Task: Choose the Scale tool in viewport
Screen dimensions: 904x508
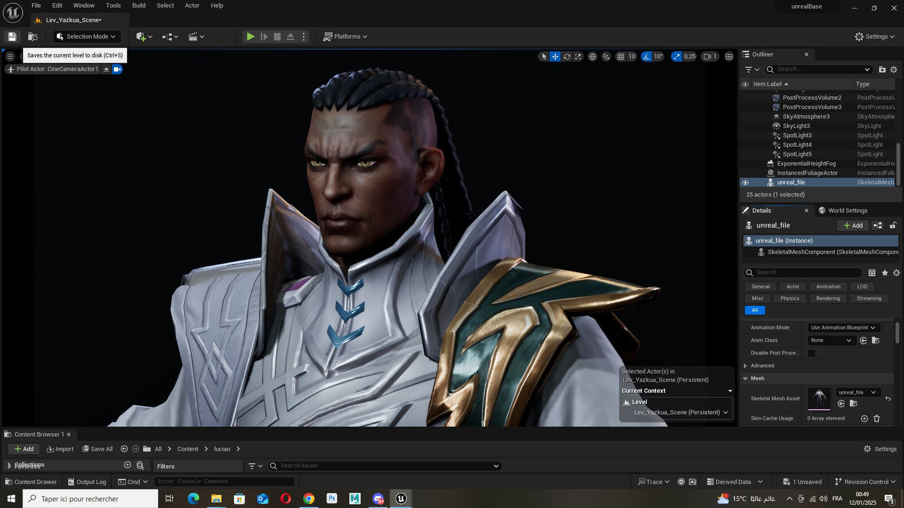Action: (578, 56)
